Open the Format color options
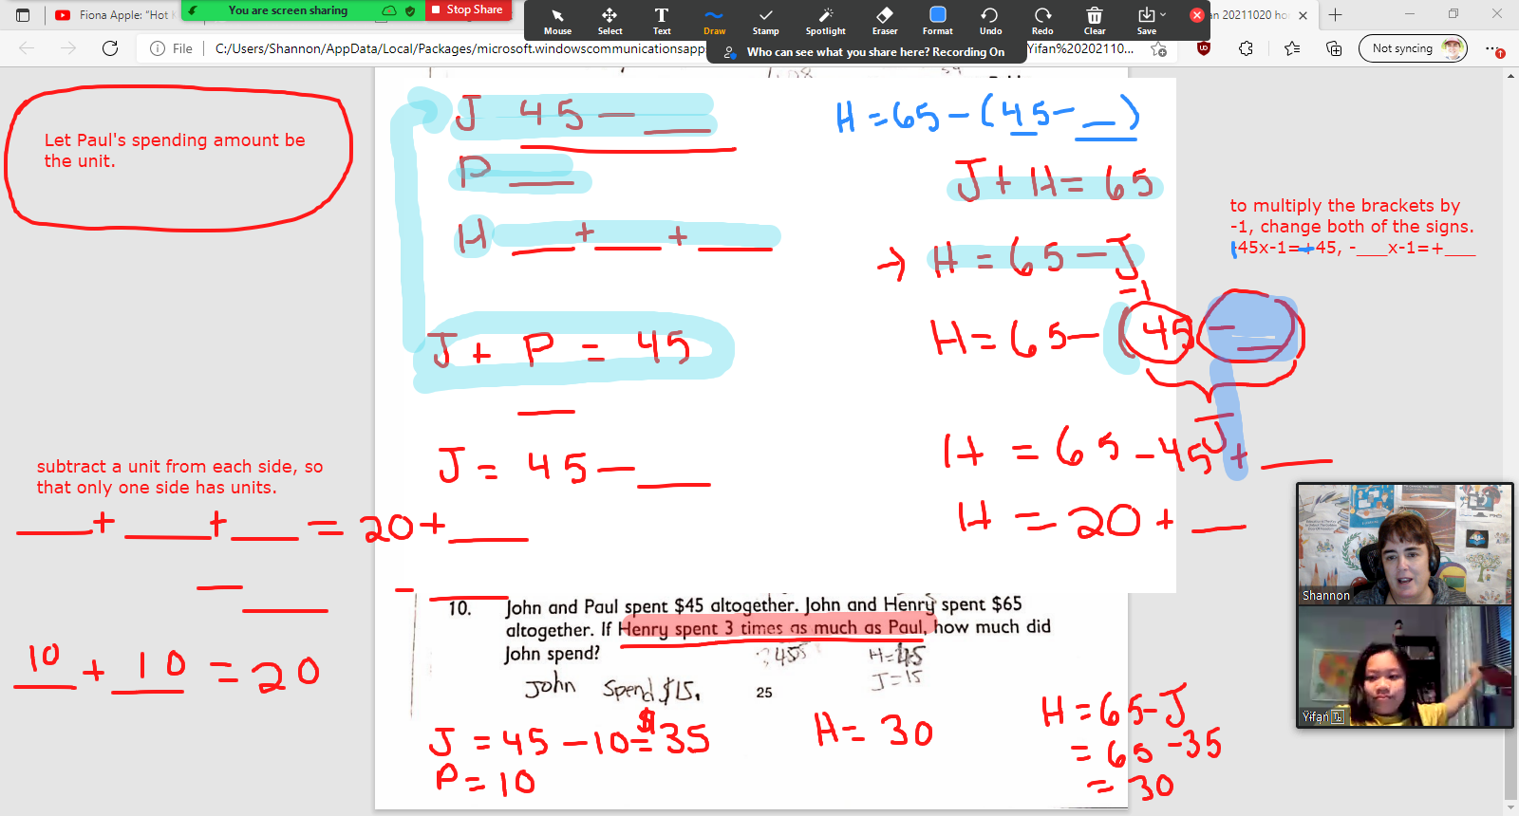This screenshot has width=1519, height=816. 938,20
